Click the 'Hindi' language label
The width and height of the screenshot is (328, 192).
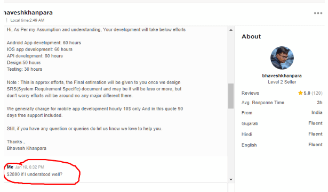[x=246, y=134]
